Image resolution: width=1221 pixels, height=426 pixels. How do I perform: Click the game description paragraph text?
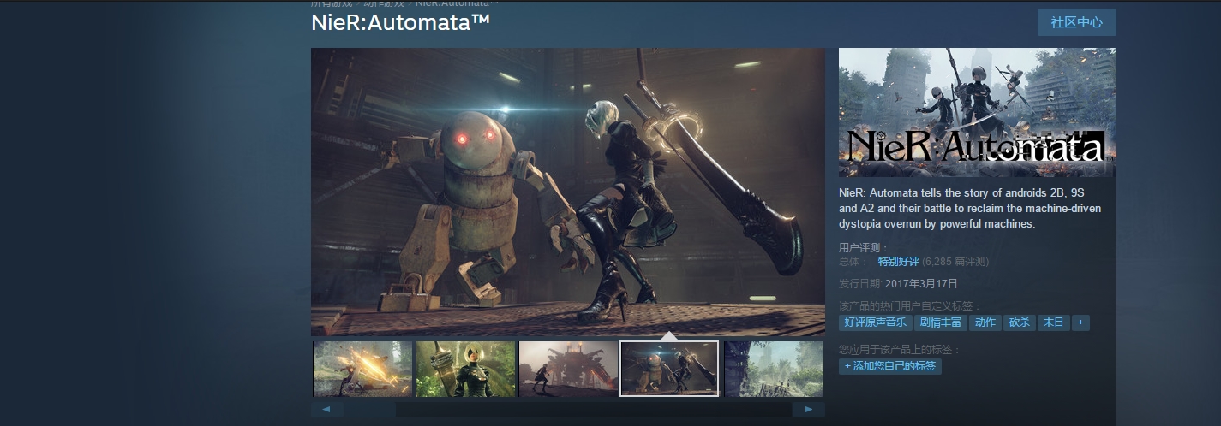[x=970, y=209]
